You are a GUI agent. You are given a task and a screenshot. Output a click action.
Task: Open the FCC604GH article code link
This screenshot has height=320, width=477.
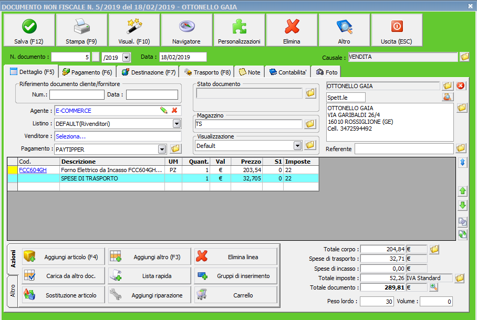[33, 170]
